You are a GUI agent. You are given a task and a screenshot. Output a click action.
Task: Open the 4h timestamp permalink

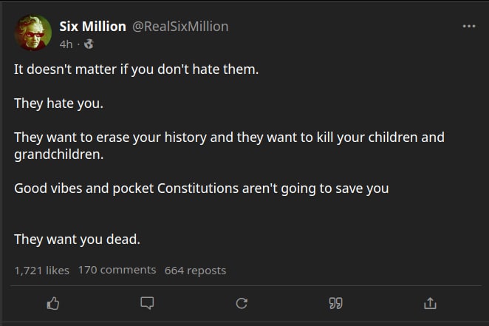66,44
